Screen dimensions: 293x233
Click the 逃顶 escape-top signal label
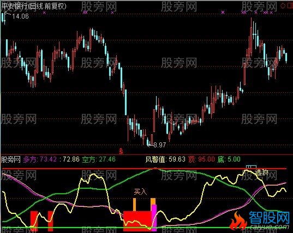(262, 172)
